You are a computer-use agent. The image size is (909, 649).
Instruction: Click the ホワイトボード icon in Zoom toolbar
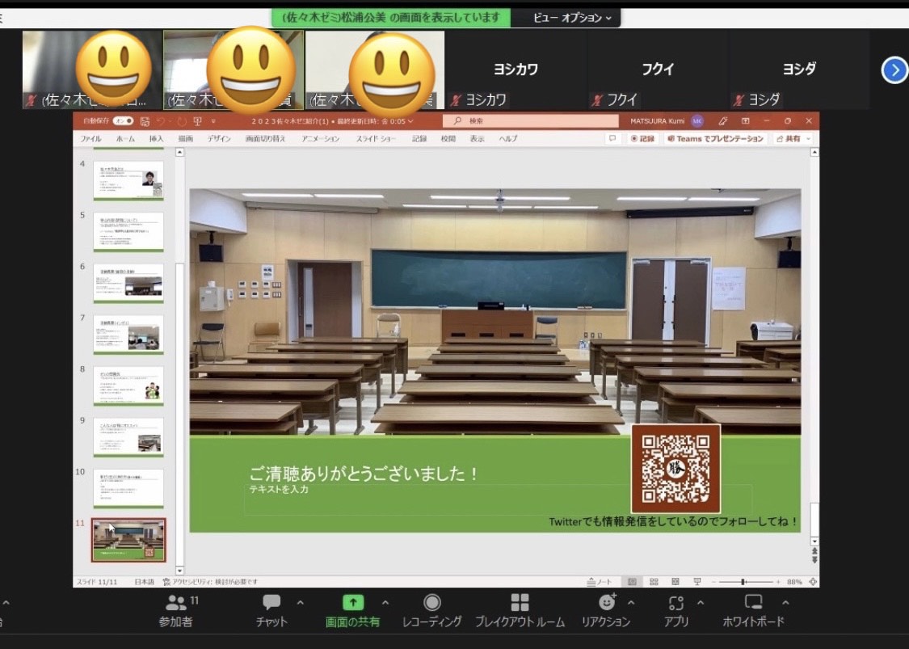(x=755, y=604)
